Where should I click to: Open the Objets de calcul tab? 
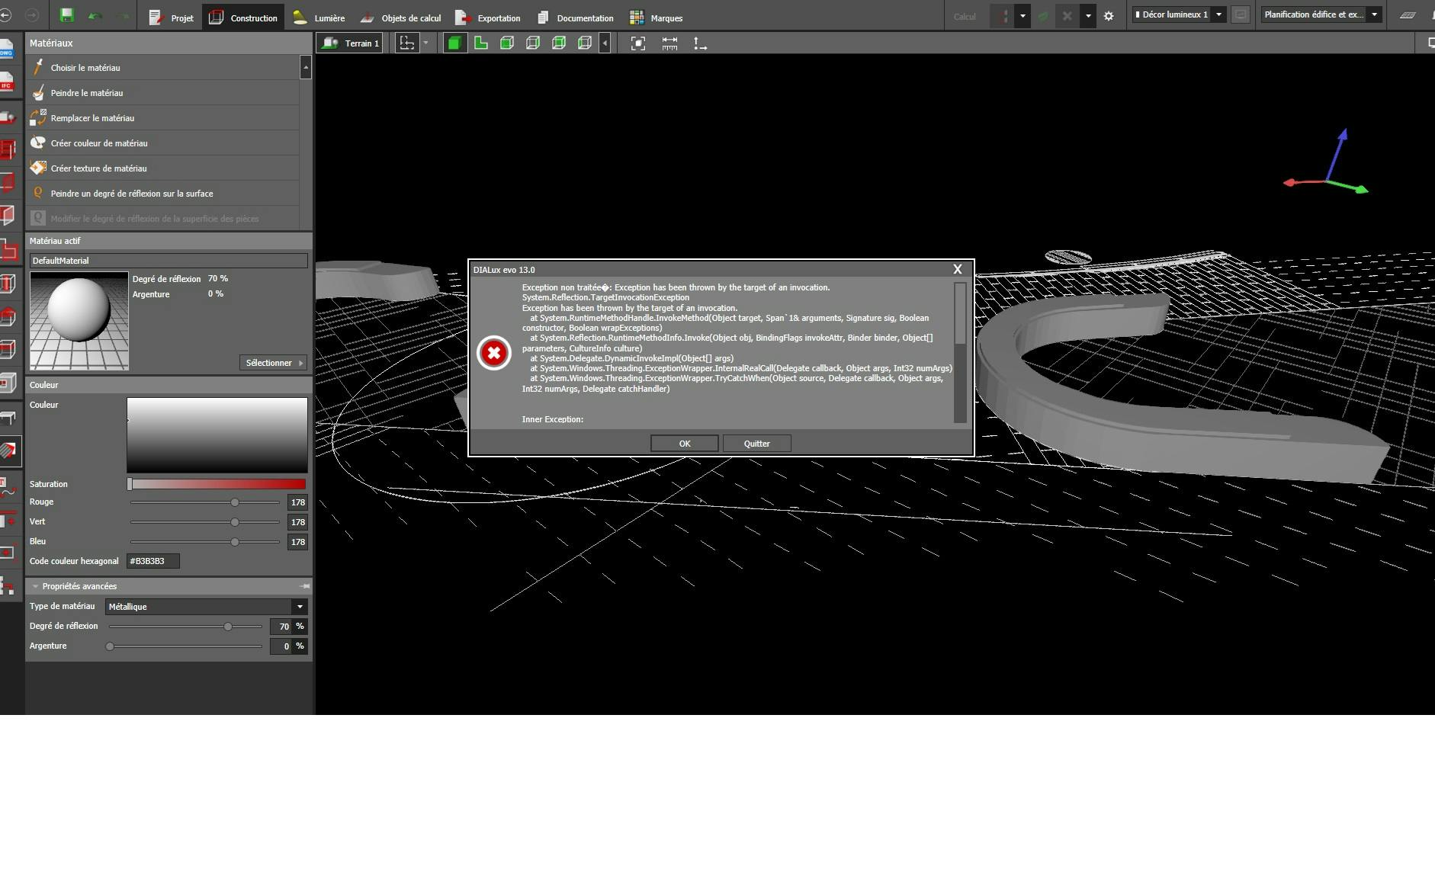(400, 18)
